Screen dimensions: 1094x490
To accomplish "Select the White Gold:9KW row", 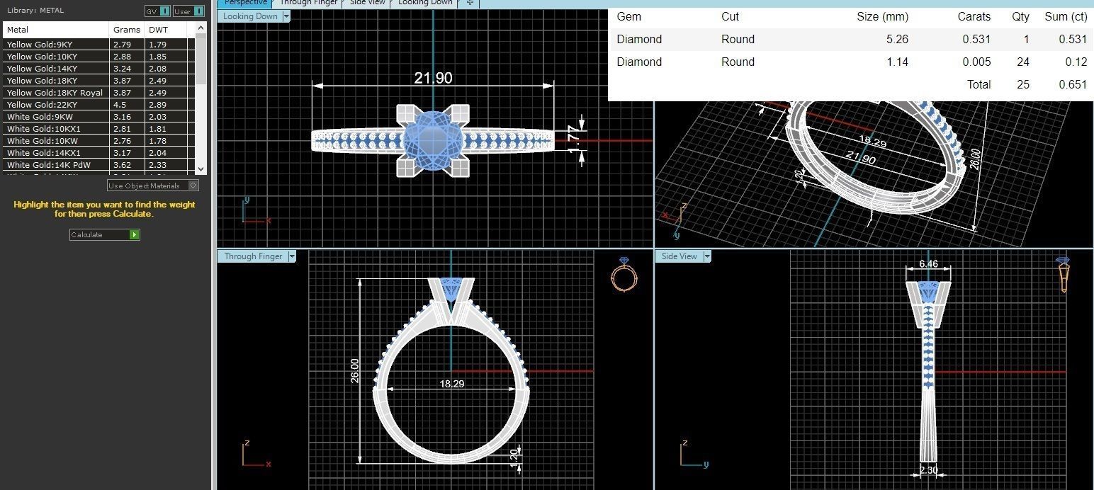I will [x=99, y=117].
